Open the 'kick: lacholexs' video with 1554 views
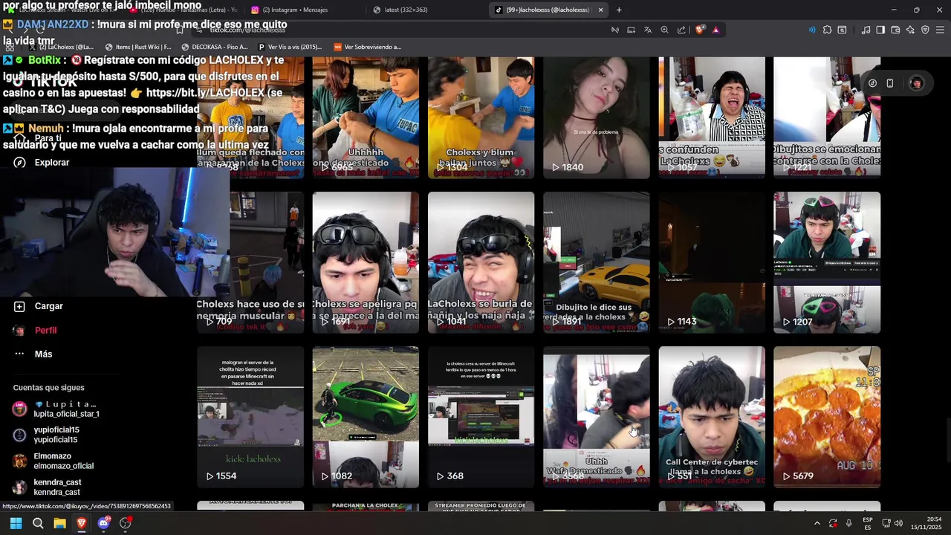This screenshot has width=951, height=535. [x=250, y=417]
